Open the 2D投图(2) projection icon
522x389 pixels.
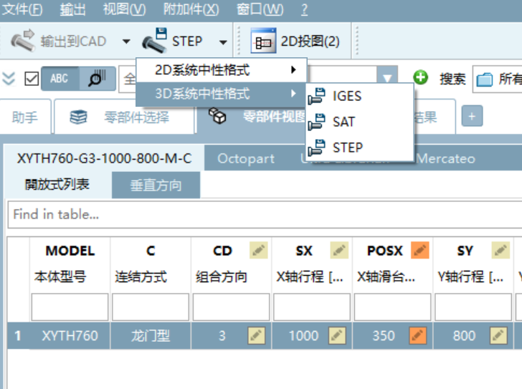263,41
